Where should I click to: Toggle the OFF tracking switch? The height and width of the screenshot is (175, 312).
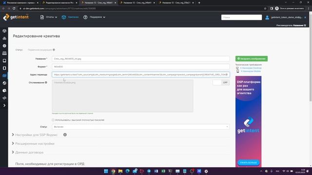[221, 83]
